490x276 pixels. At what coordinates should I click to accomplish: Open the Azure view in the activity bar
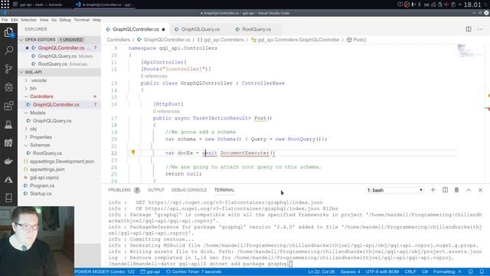tap(8, 179)
